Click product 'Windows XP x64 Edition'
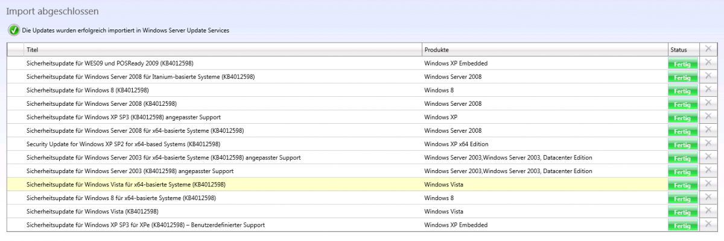 coord(456,144)
